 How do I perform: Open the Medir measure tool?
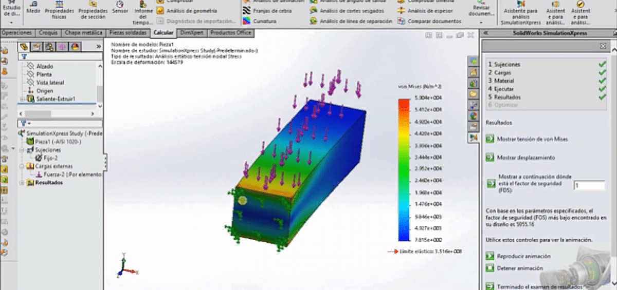point(35,7)
